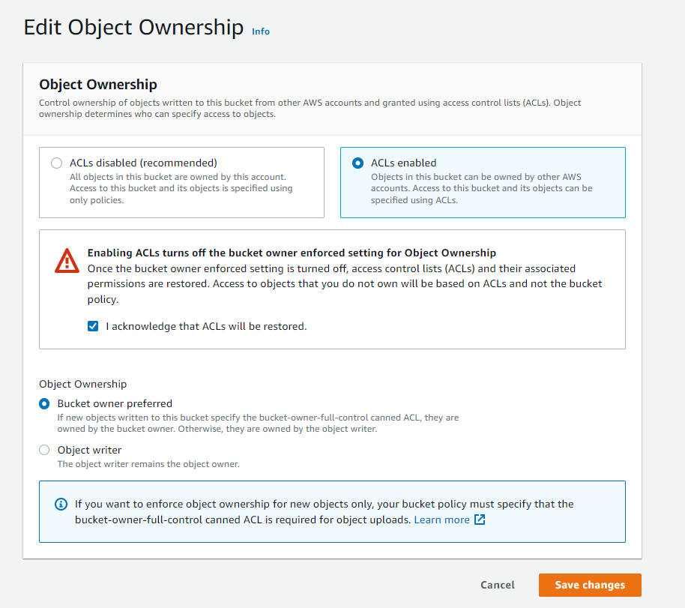Toggle the acknowledge ACLs restored checkbox

coord(93,326)
